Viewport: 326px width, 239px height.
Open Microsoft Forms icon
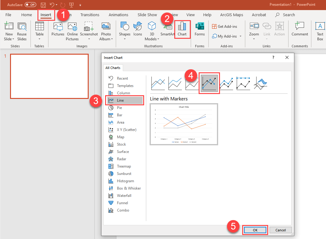[200, 29]
